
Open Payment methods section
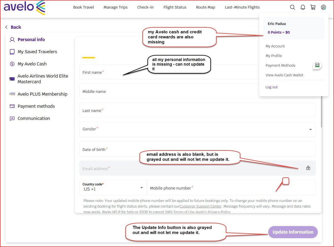36,106
